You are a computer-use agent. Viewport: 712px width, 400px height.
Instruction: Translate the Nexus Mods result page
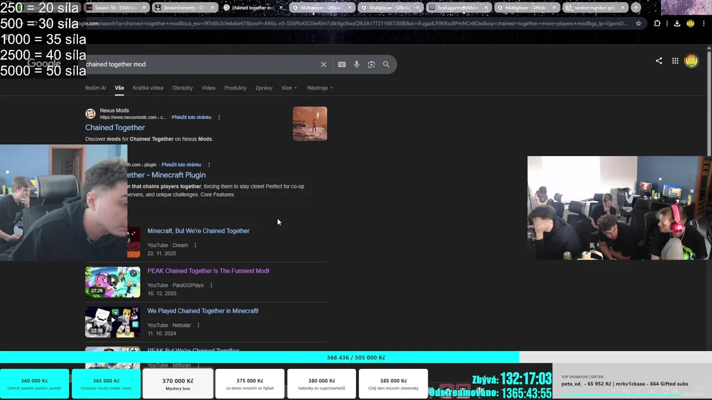(x=191, y=117)
